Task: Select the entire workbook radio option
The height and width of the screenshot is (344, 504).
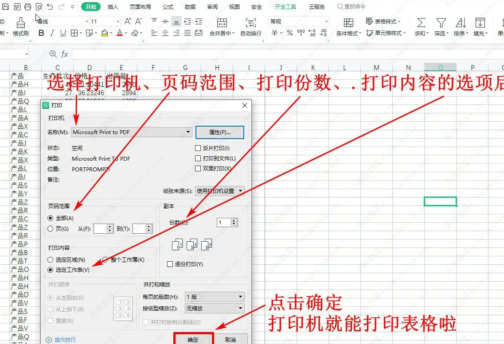Action: pyautogui.click(x=105, y=260)
